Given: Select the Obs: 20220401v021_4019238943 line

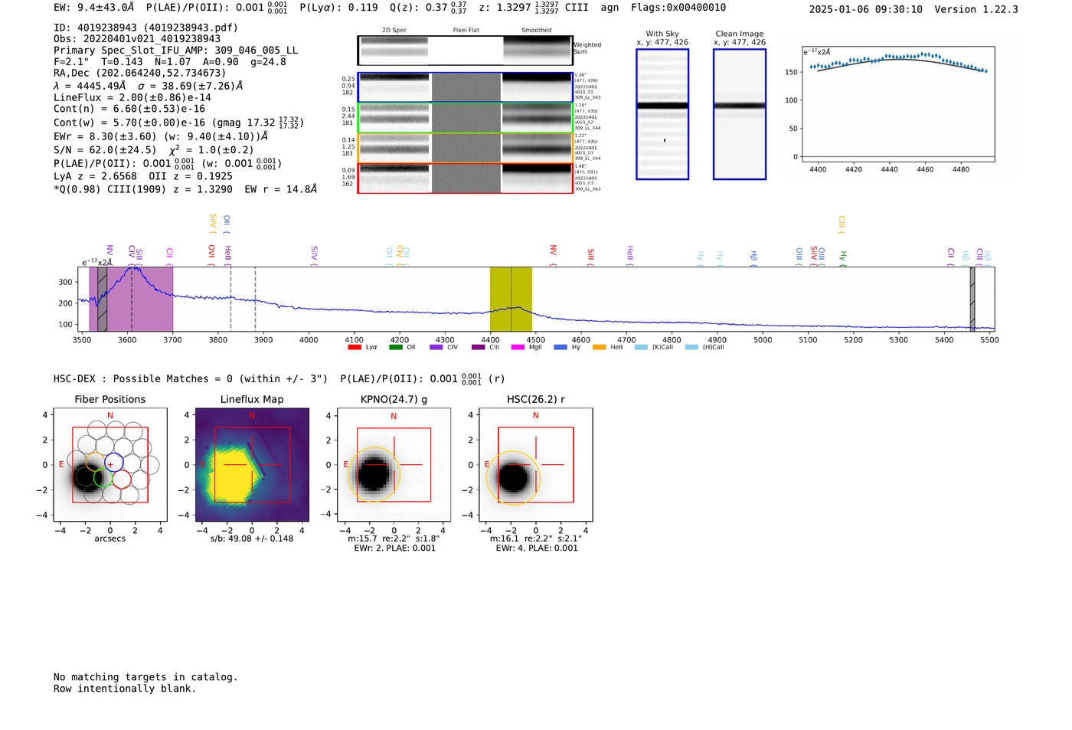Looking at the screenshot, I should (137, 39).
